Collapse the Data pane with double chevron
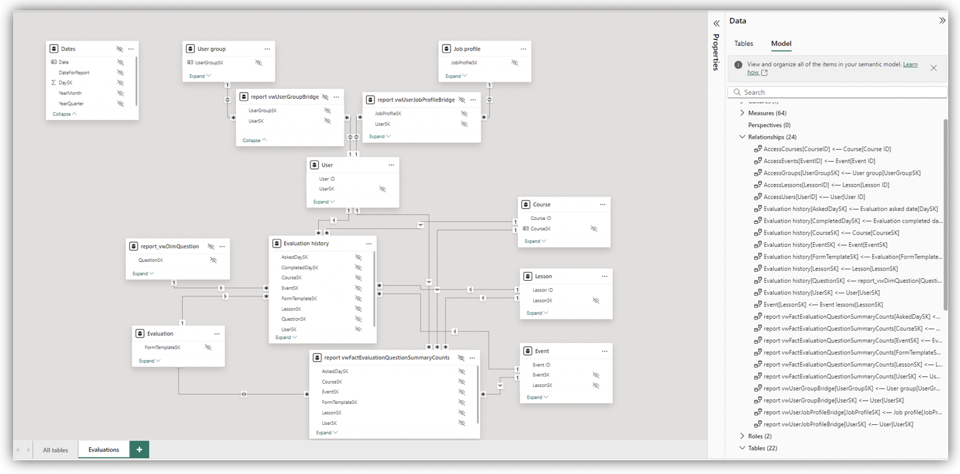 pyautogui.click(x=942, y=21)
